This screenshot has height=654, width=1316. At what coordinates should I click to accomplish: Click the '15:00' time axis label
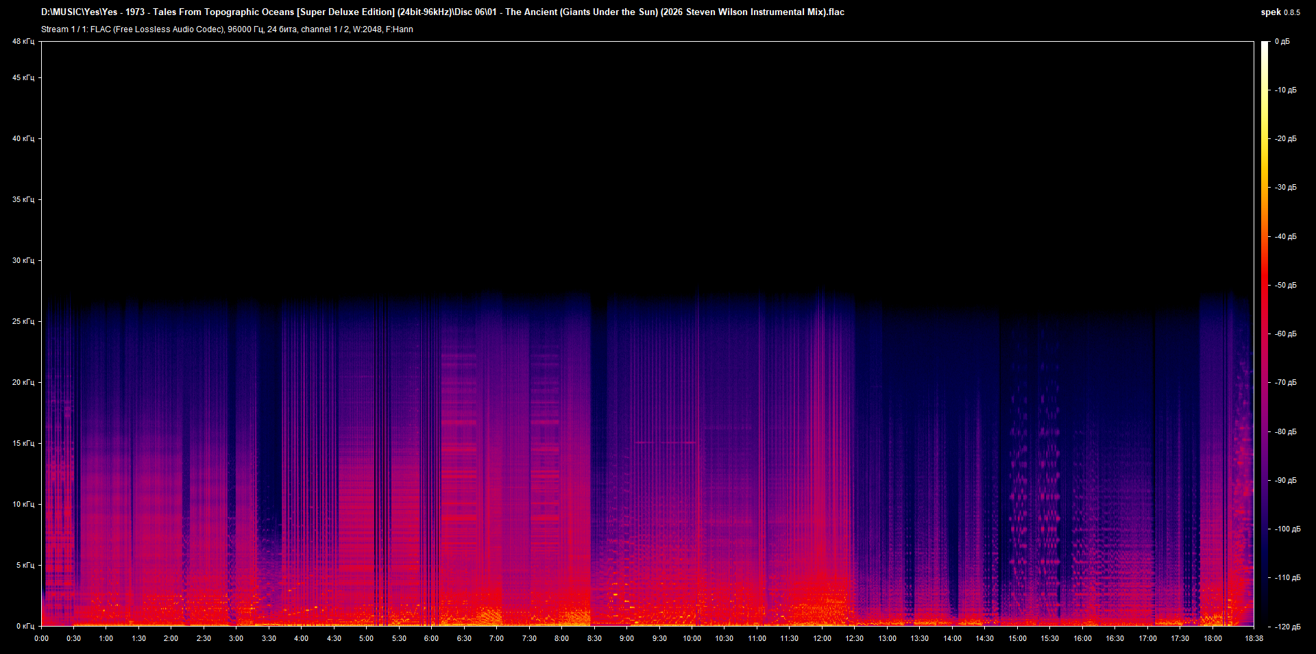pos(1017,639)
